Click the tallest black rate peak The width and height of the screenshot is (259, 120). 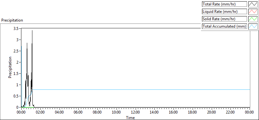coord(32,31)
